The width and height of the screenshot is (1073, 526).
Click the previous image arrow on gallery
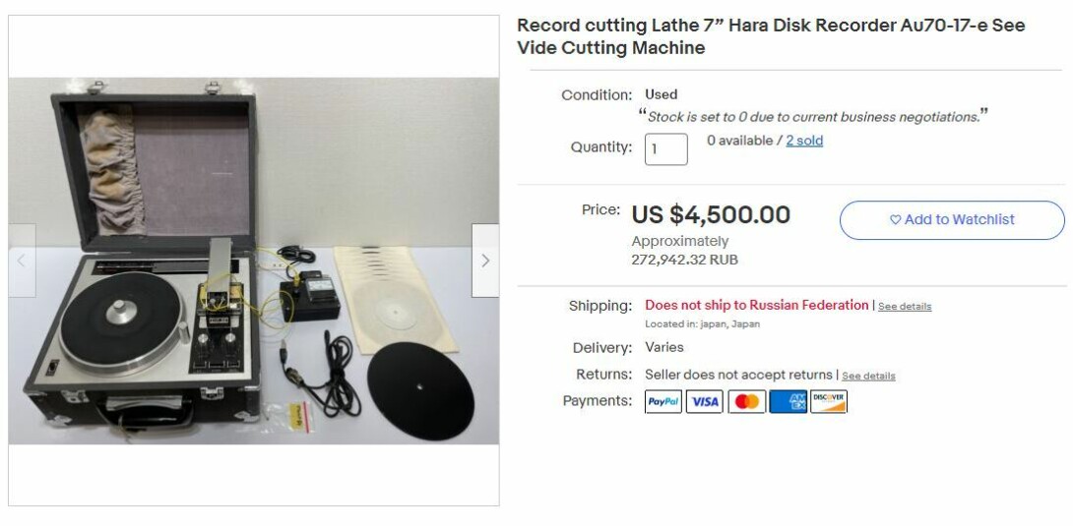tap(22, 261)
